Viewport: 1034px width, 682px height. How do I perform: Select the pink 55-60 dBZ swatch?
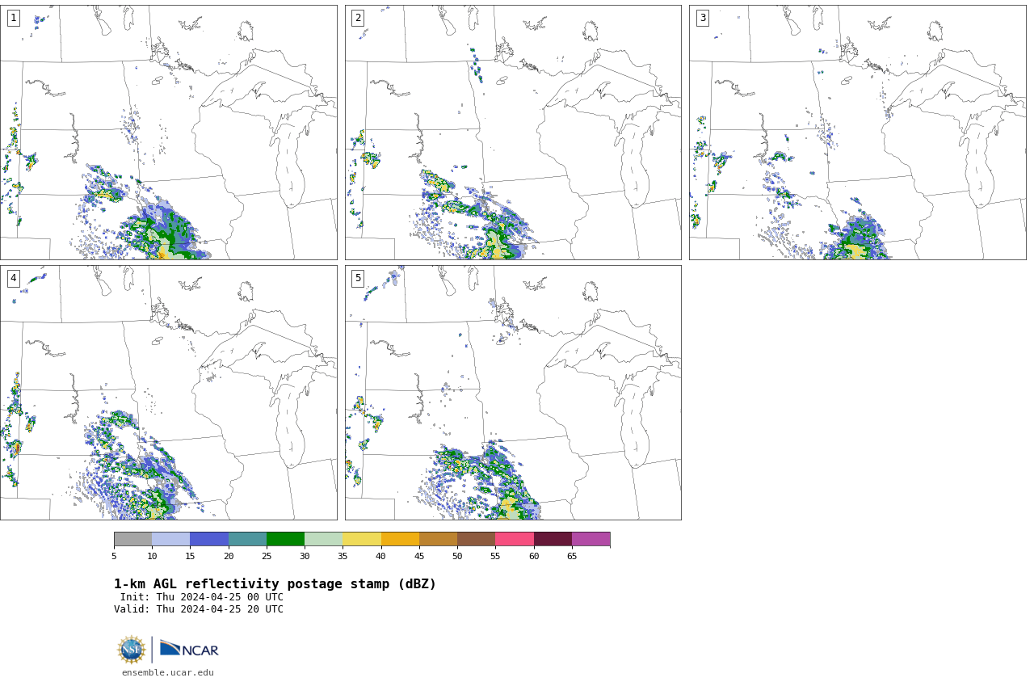(x=515, y=539)
